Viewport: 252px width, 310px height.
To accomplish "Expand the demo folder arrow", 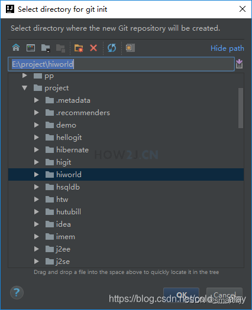I will (x=37, y=125).
